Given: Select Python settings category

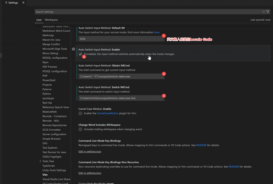Looking at the screenshot, I should 47,94.
